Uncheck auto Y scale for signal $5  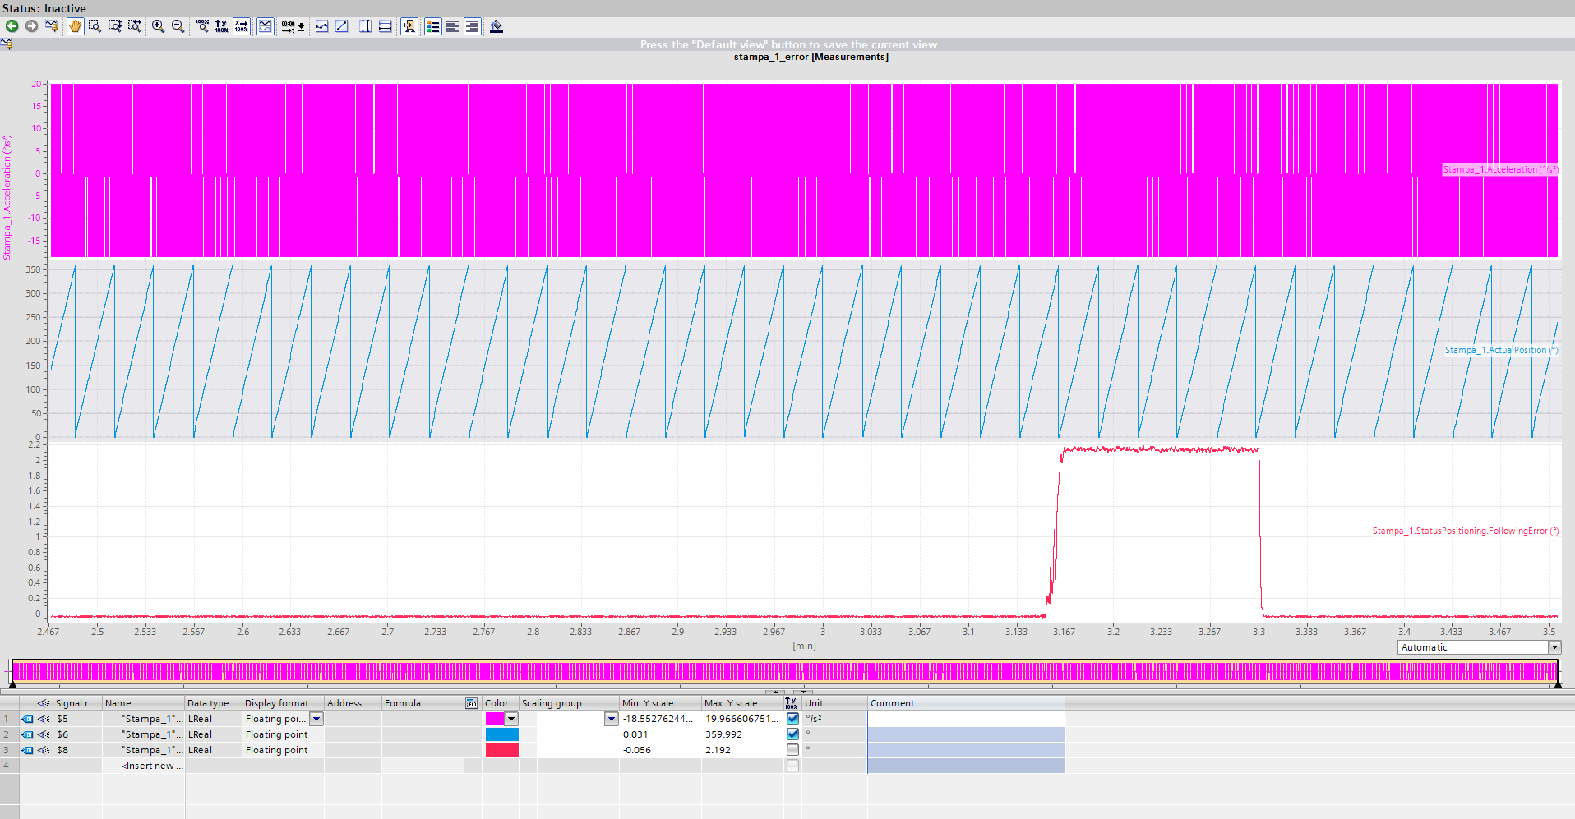coord(792,719)
